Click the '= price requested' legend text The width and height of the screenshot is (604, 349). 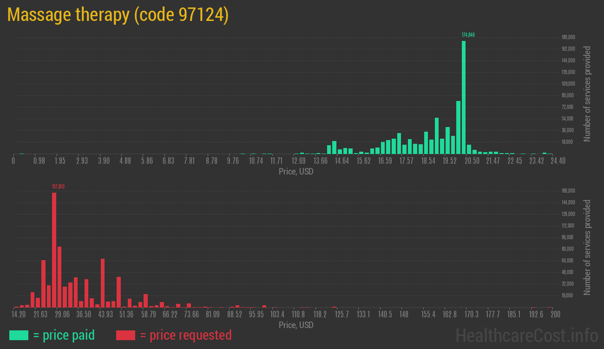tap(185, 335)
